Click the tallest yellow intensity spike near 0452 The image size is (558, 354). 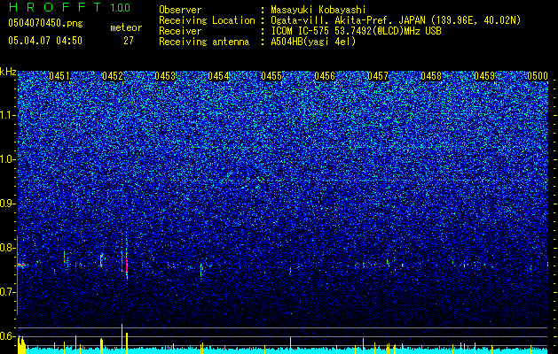(122, 338)
